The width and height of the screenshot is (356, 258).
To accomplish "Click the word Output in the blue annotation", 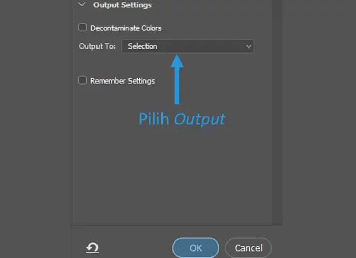I will (200, 119).
